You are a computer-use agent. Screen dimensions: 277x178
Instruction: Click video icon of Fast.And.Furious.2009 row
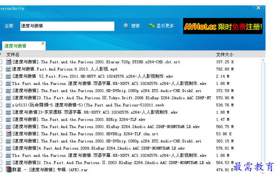(8, 148)
